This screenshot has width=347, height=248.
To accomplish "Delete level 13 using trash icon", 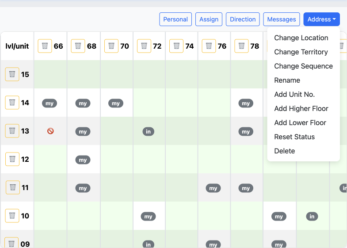I will pos(12,131).
